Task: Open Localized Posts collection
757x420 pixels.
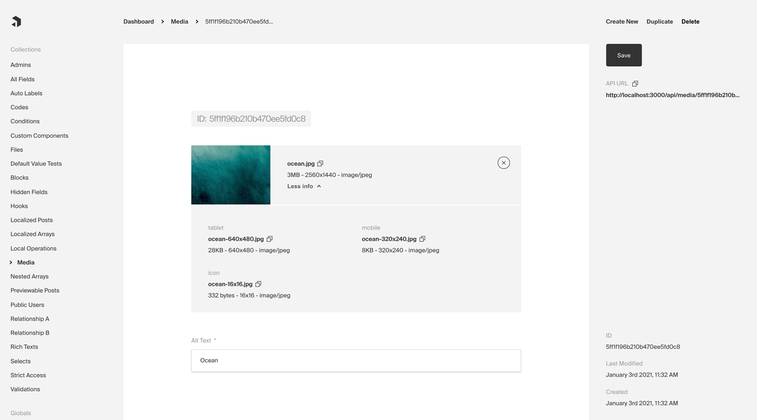Action: click(x=32, y=220)
